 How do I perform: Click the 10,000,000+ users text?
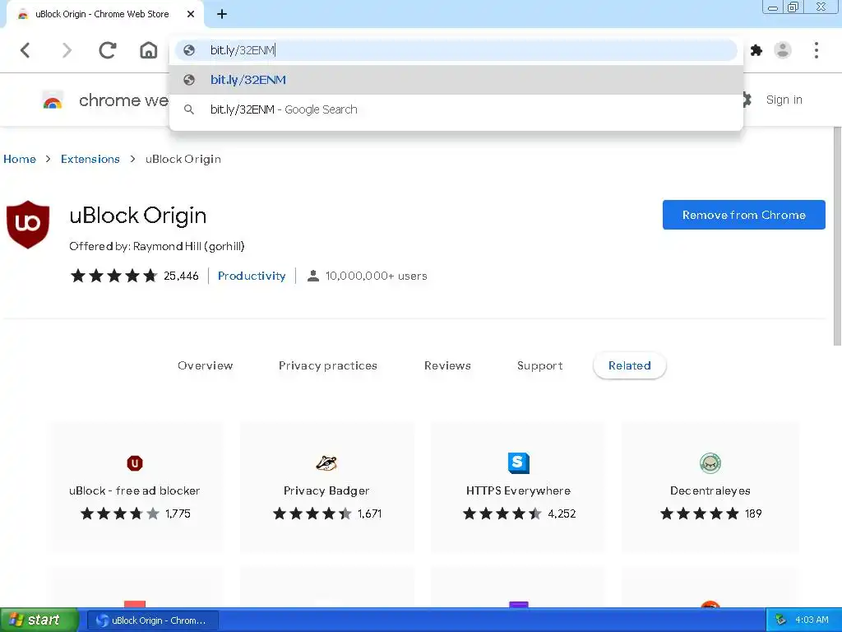[x=377, y=276]
